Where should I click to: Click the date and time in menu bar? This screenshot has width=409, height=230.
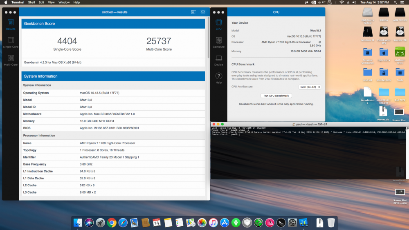tap(375, 2)
